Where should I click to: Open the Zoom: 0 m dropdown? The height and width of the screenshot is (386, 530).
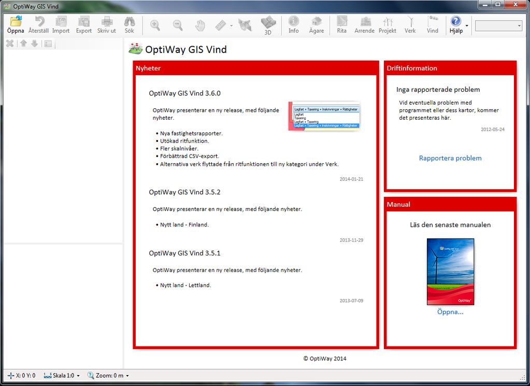(108, 375)
